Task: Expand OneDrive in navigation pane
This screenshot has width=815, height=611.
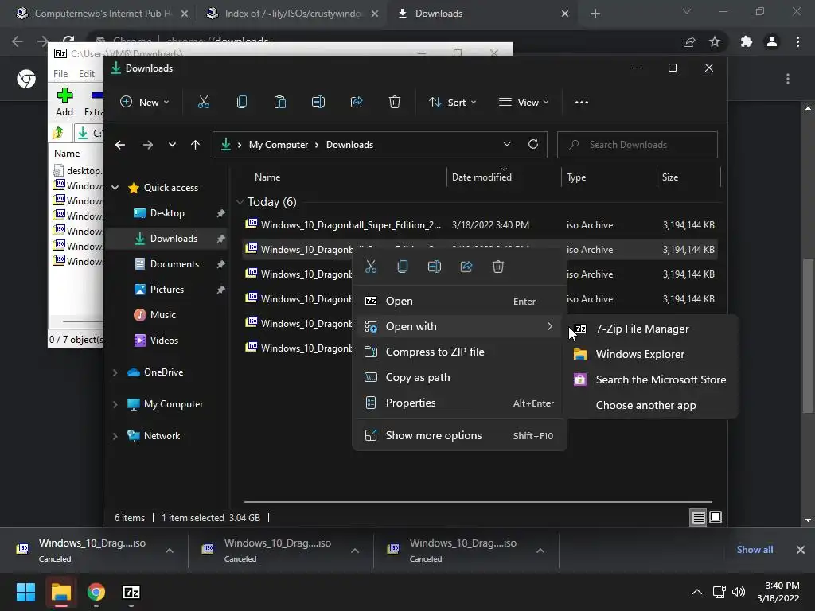Action: 115,372
